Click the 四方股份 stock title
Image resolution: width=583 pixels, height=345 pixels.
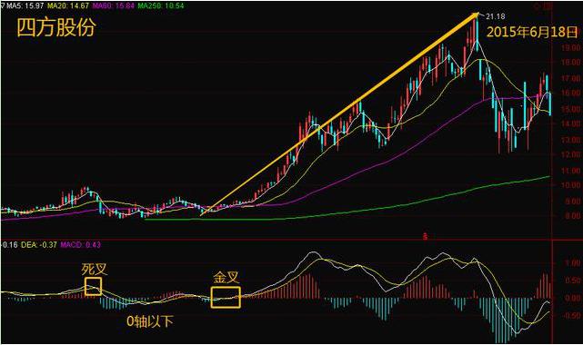pyautogui.click(x=56, y=27)
